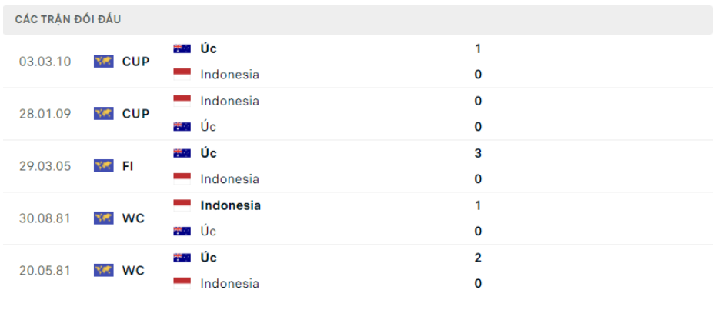This screenshot has height=320, width=728.
Task: Click Indonesia flag in 28.01.09 match
Action: click(x=182, y=101)
